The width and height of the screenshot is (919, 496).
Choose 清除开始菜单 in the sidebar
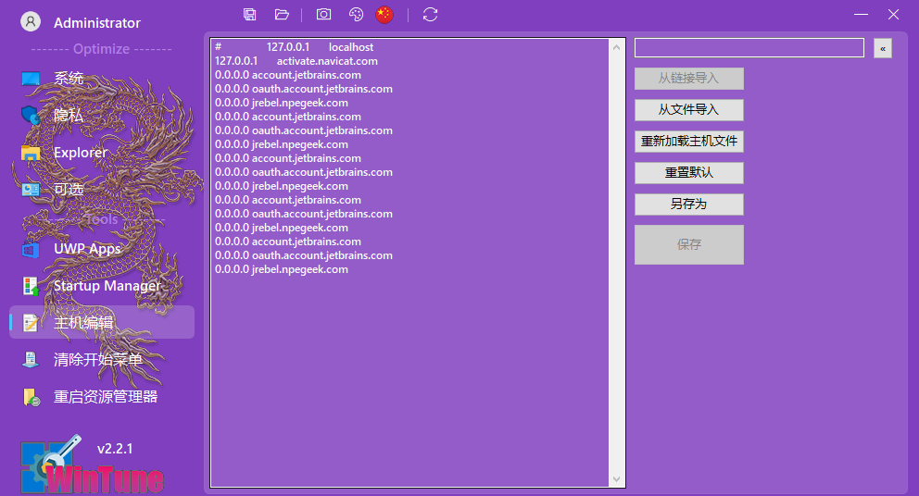[101, 360]
